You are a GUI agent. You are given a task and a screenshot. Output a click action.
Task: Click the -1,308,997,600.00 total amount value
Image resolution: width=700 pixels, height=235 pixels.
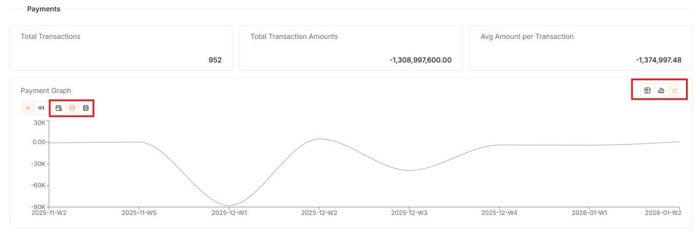pyautogui.click(x=421, y=60)
